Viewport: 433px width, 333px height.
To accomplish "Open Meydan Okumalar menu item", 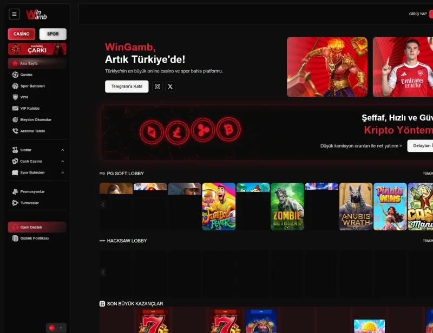I will click(x=37, y=119).
